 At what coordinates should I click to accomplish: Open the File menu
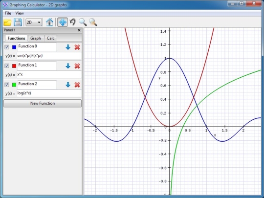pyautogui.click(x=8, y=13)
